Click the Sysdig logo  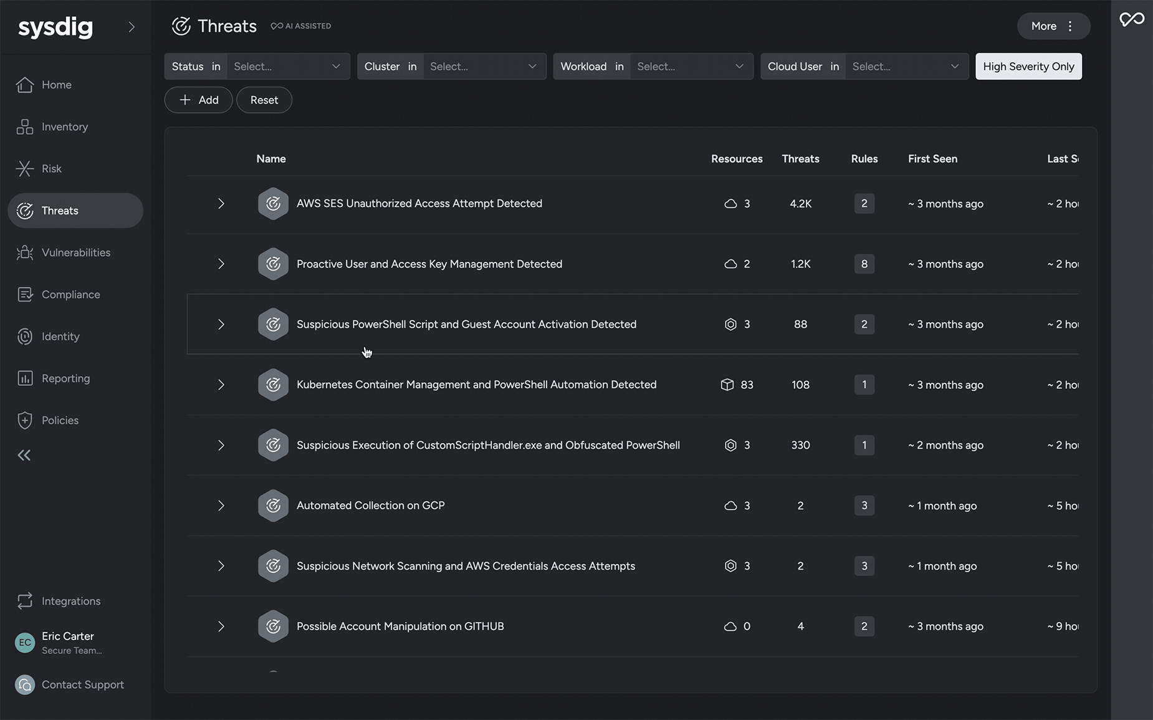pyautogui.click(x=55, y=27)
